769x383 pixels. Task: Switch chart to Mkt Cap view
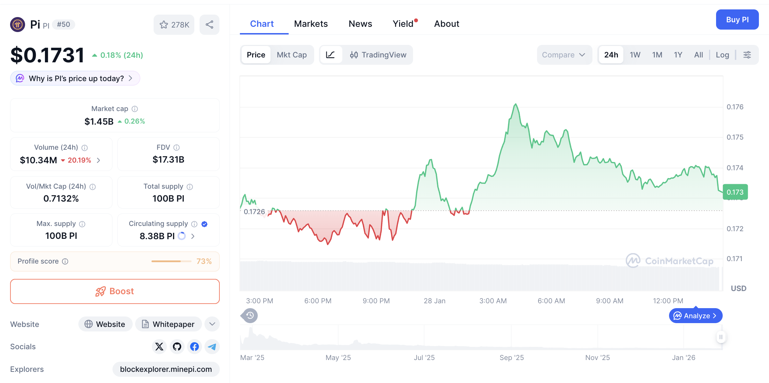[292, 55]
